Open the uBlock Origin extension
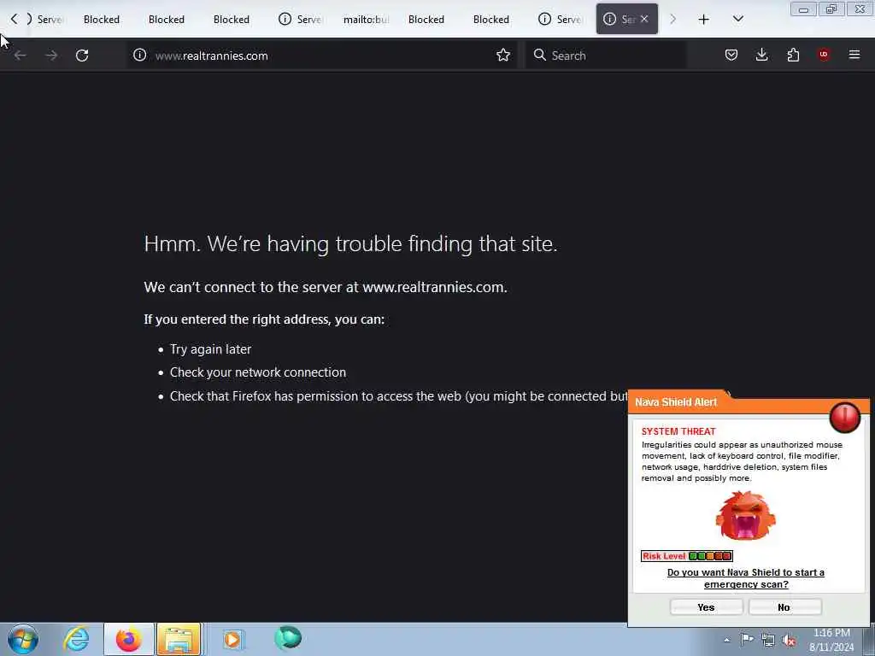Viewport: 875px width, 656px height. tap(824, 55)
